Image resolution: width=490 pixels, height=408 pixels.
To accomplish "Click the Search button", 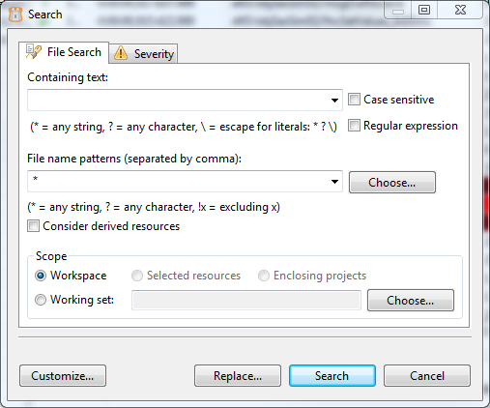I will point(332,376).
